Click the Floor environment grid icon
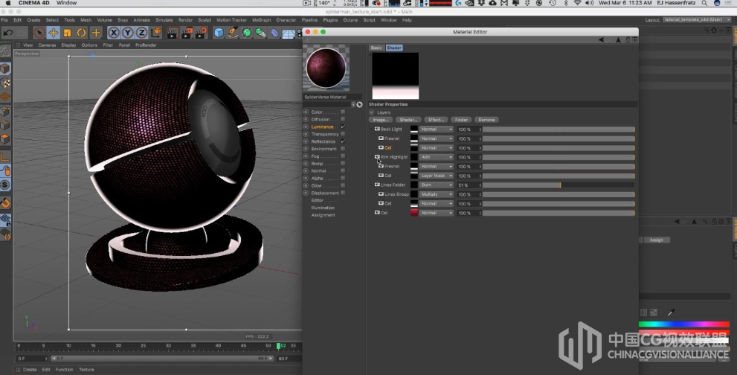The width and height of the screenshot is (737, 375). pyautogui.click(x=288, y=33)
